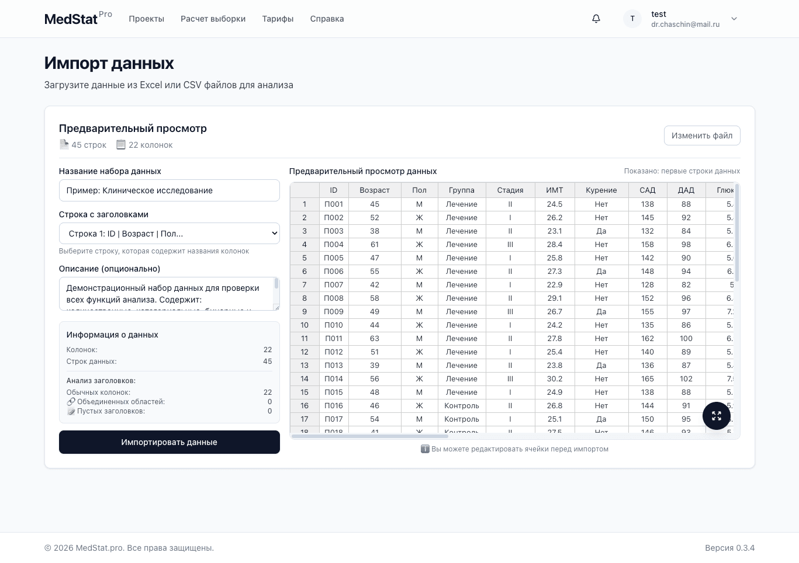Click the merged areas link icon

tap(71, 402)
